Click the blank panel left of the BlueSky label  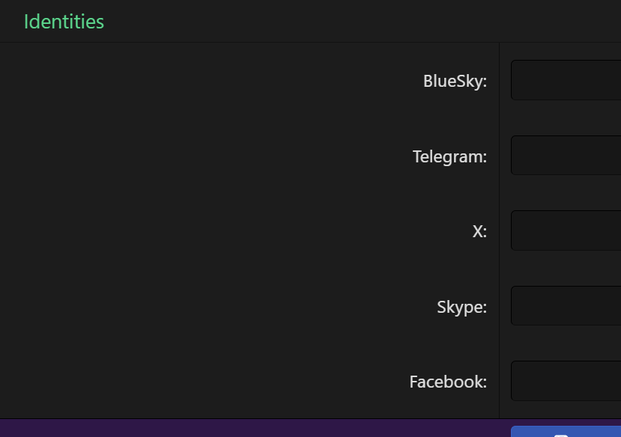[210, 81]
